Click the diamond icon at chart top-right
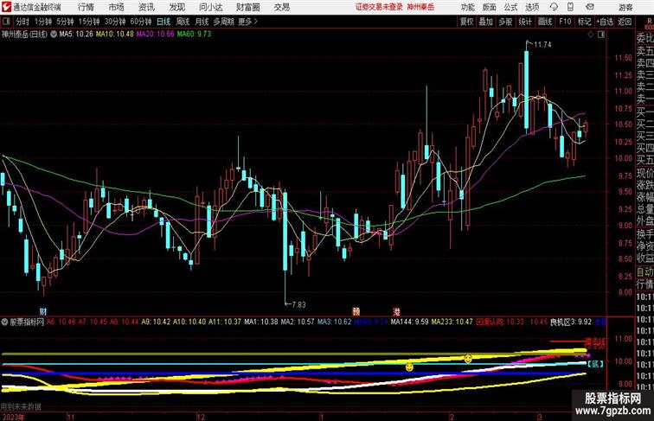 (591, 35)
